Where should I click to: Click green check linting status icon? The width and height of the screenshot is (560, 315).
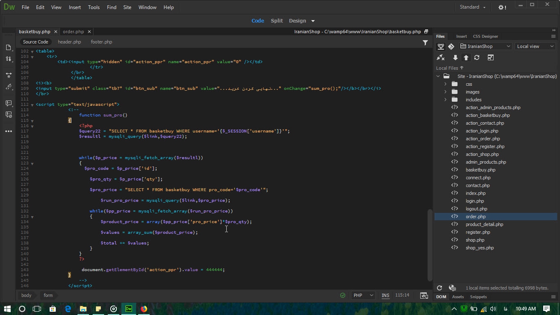click(342, 295)
